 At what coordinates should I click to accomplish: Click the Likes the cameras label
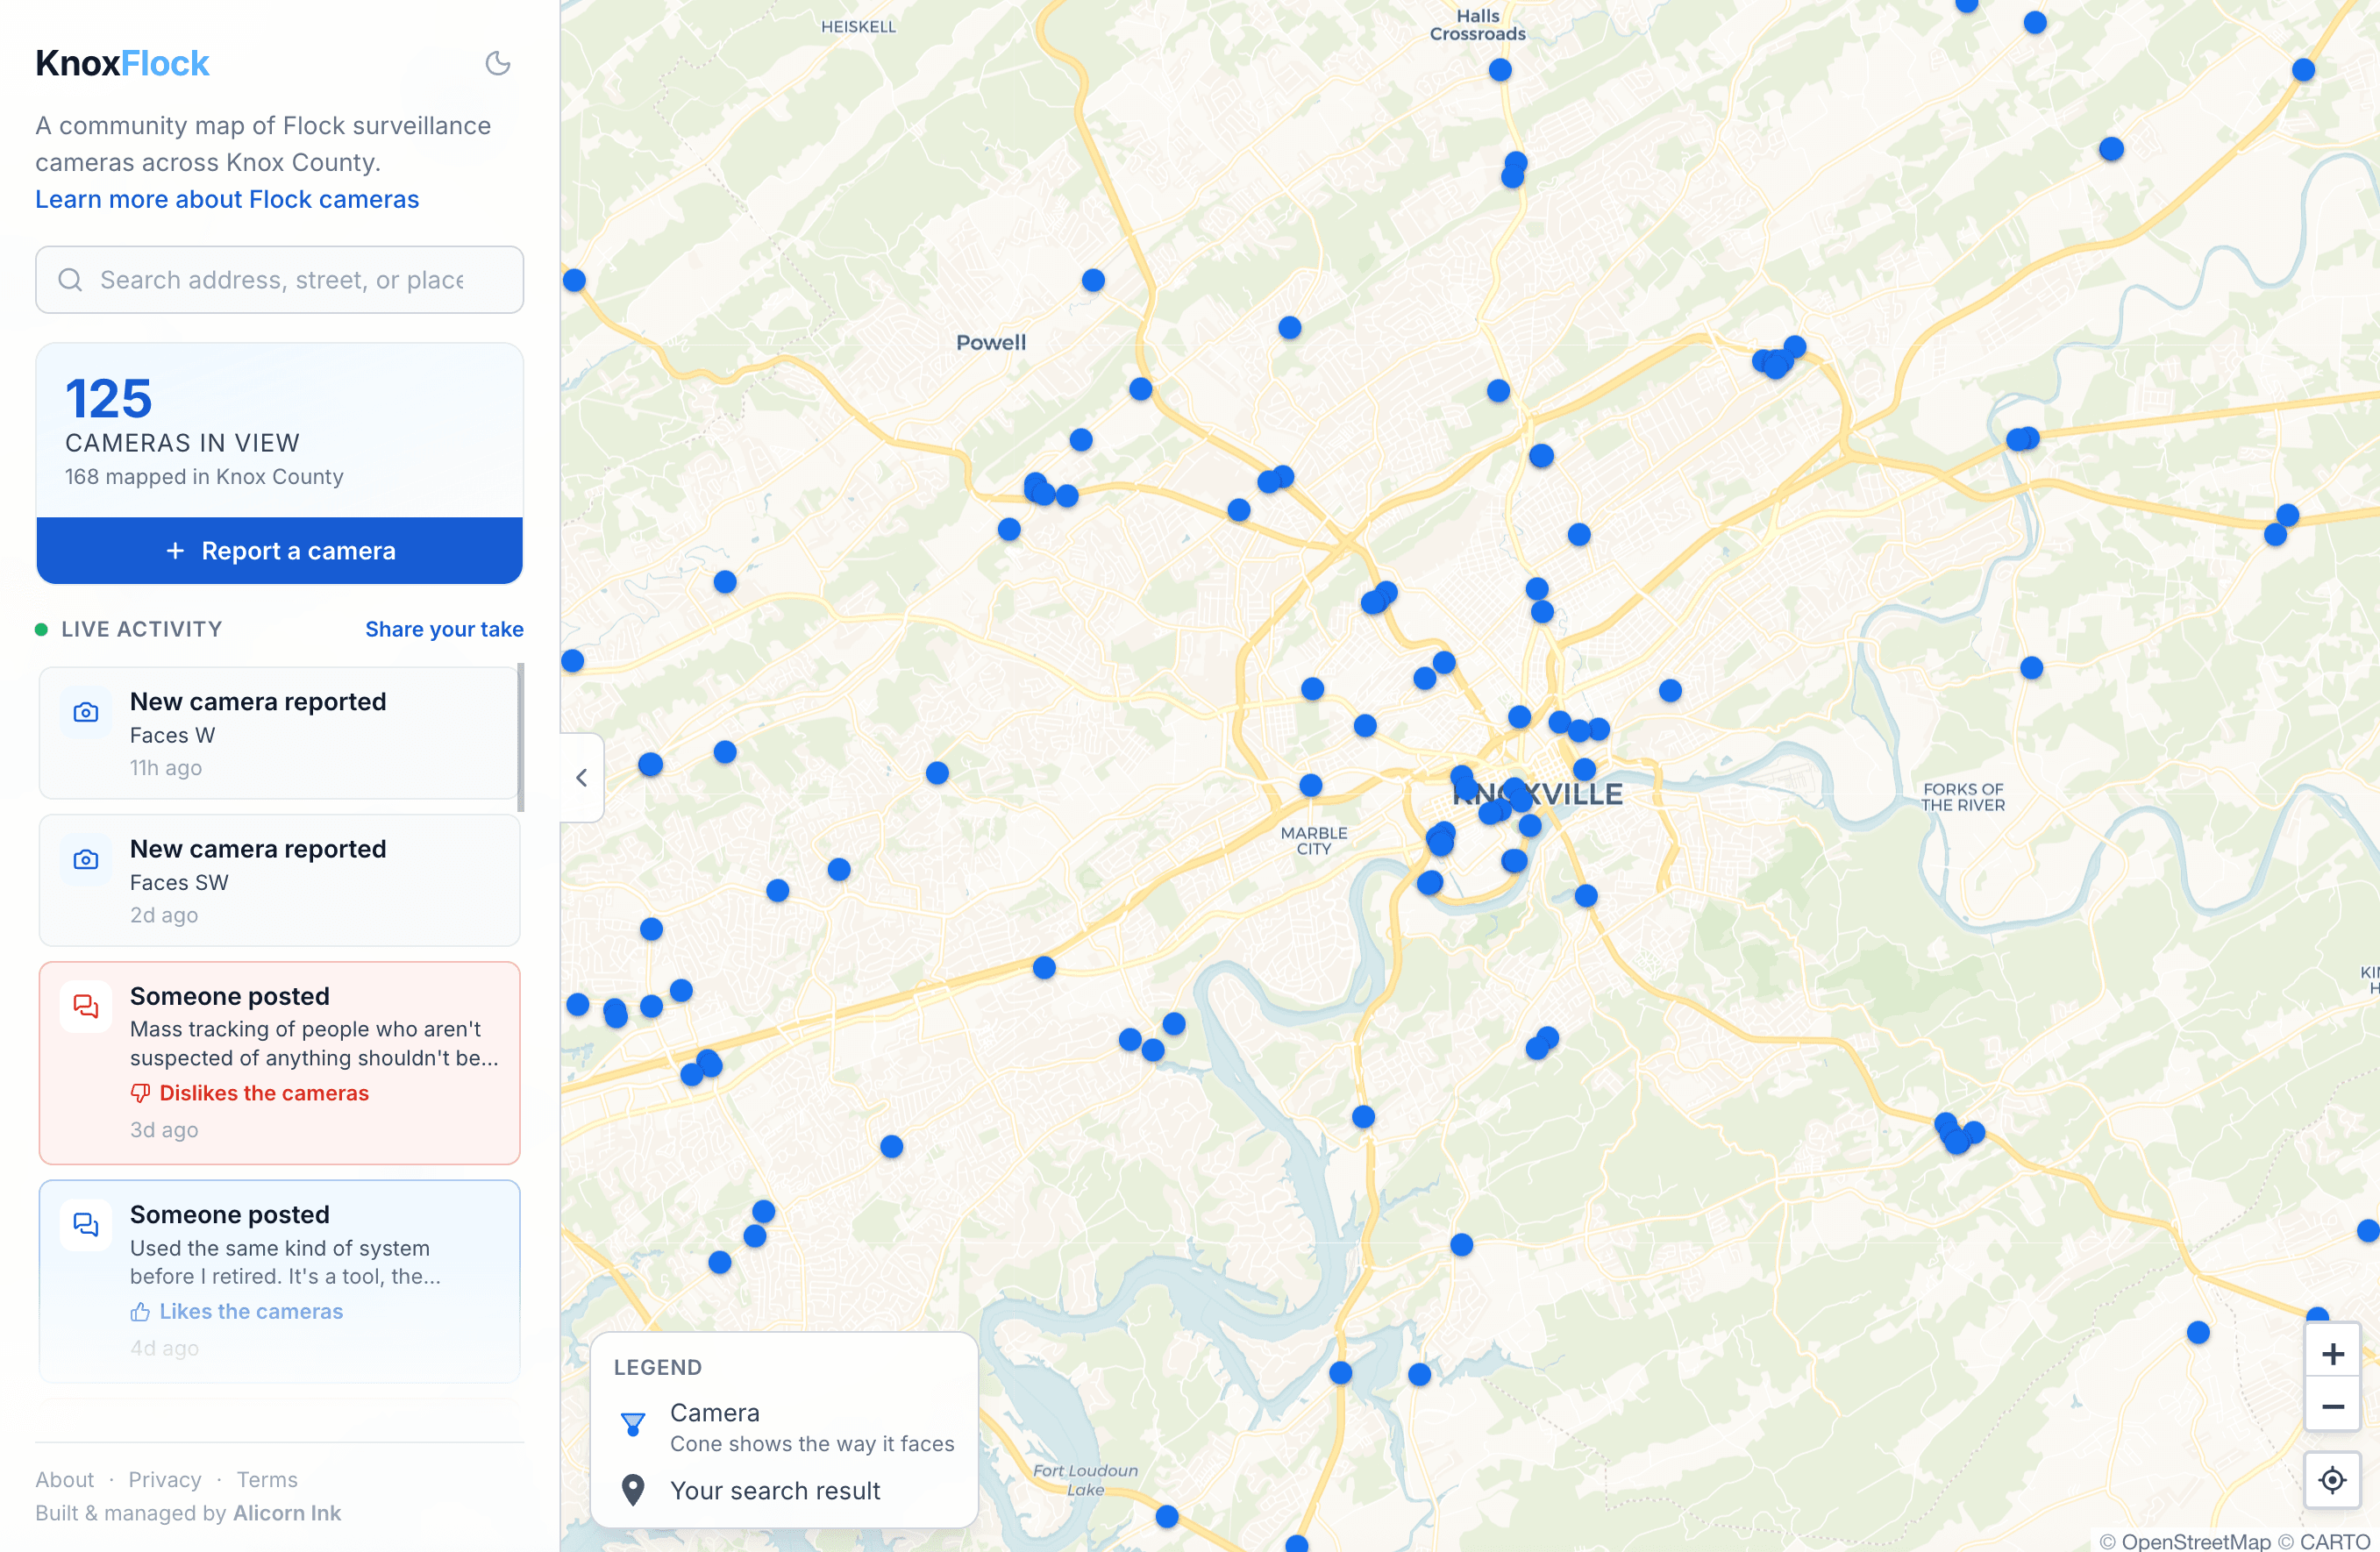[x=251, y=1311]
